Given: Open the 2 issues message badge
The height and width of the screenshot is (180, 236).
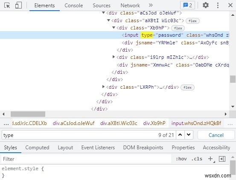Looking at the screenshot, I should point(187,6).
